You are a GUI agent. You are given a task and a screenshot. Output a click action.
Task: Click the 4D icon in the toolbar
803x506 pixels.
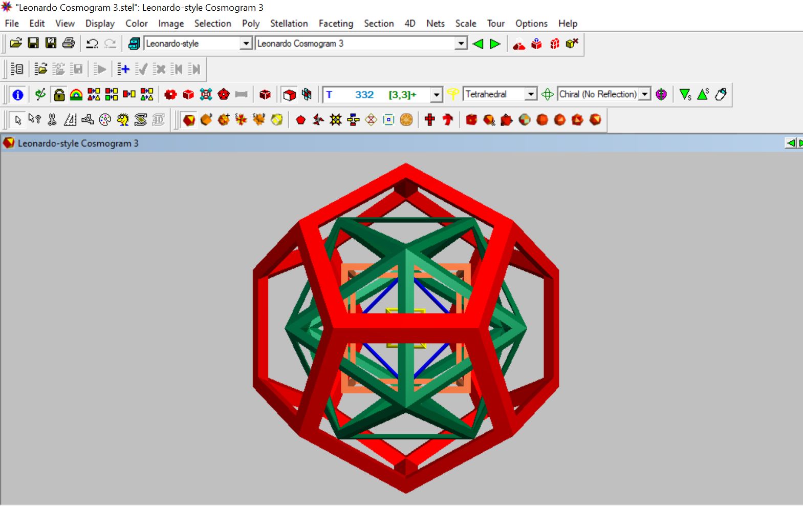158,120
